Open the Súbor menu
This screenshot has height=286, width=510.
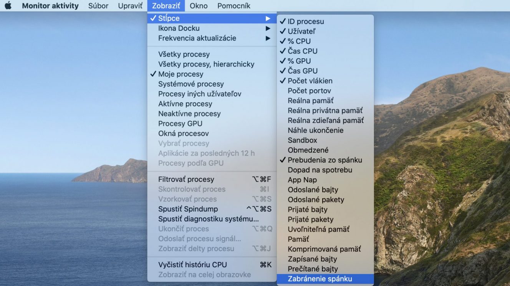click(x=98, y=6)
